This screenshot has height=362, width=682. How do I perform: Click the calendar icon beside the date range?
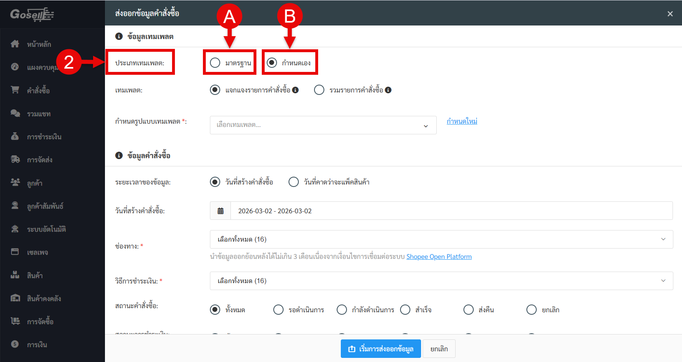221,211
